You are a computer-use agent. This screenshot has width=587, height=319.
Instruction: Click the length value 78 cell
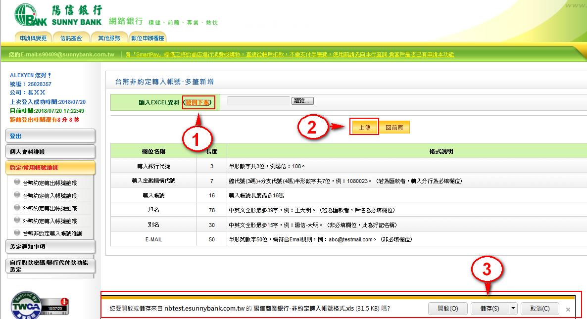point(211,210)
